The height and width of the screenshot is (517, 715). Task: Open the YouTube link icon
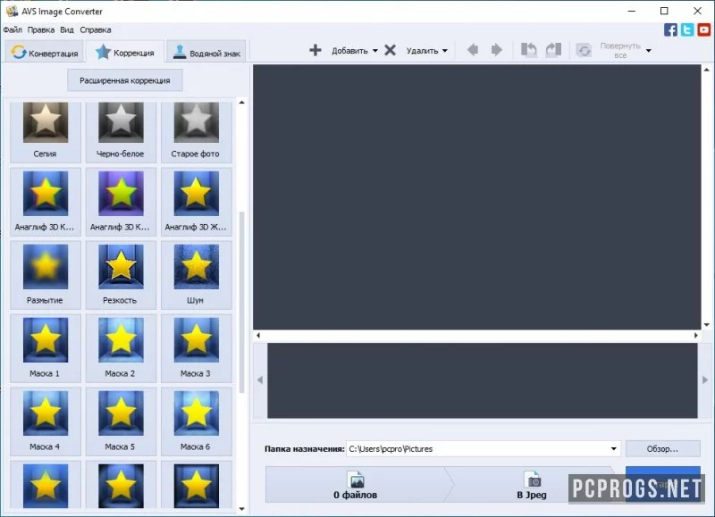coord(704,30)
